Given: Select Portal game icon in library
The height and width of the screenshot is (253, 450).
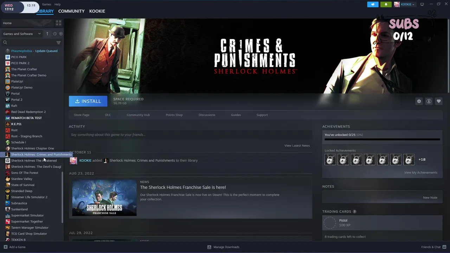Looking at the screenshot, I should [x=8, y=93].
